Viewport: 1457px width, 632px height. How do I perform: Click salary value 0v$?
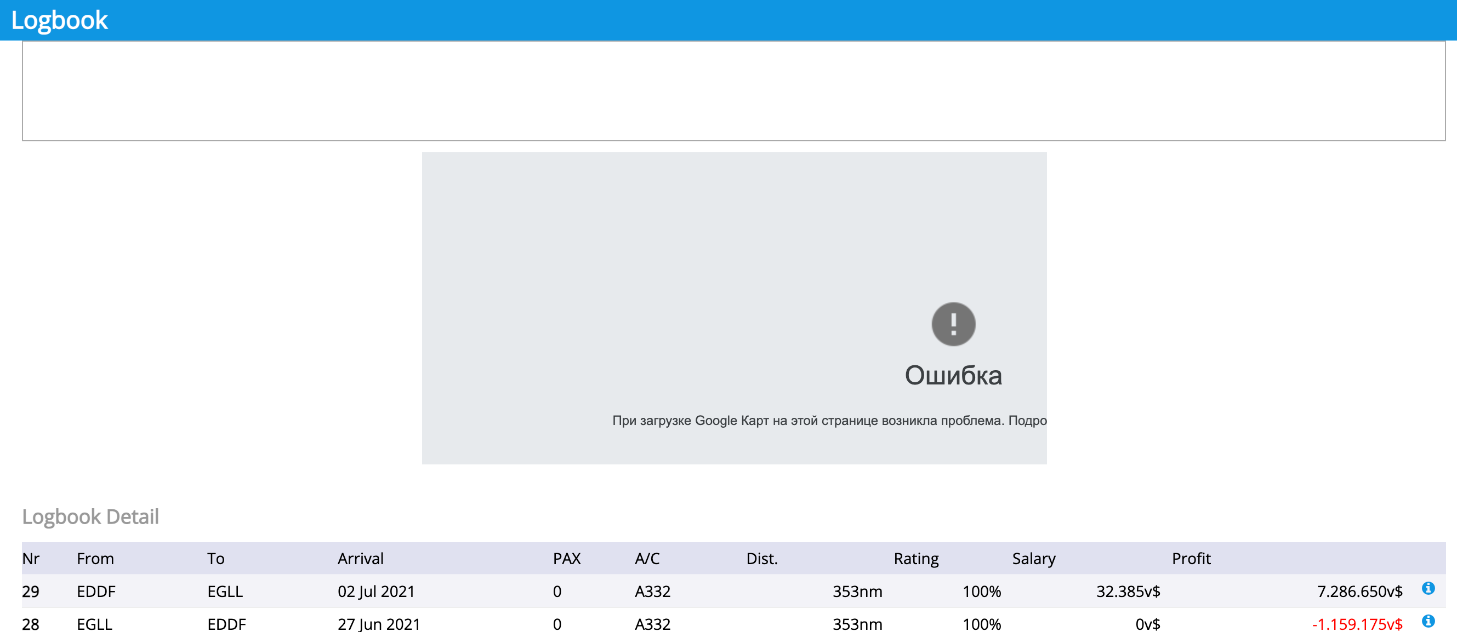(x=1148, y=624)
